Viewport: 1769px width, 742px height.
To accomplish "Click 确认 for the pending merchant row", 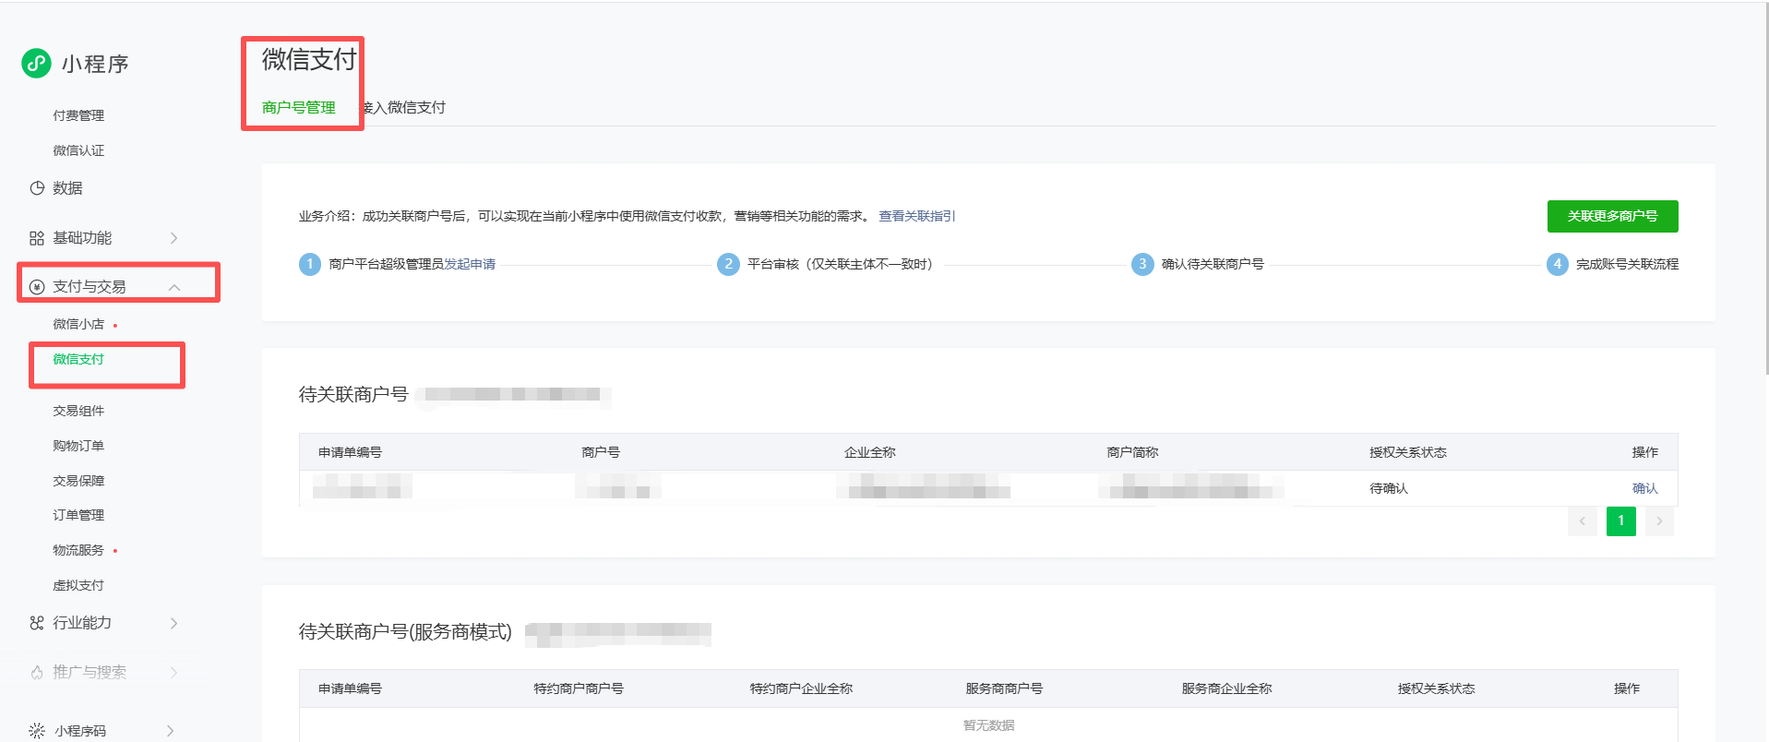I will coord(1644,488).
